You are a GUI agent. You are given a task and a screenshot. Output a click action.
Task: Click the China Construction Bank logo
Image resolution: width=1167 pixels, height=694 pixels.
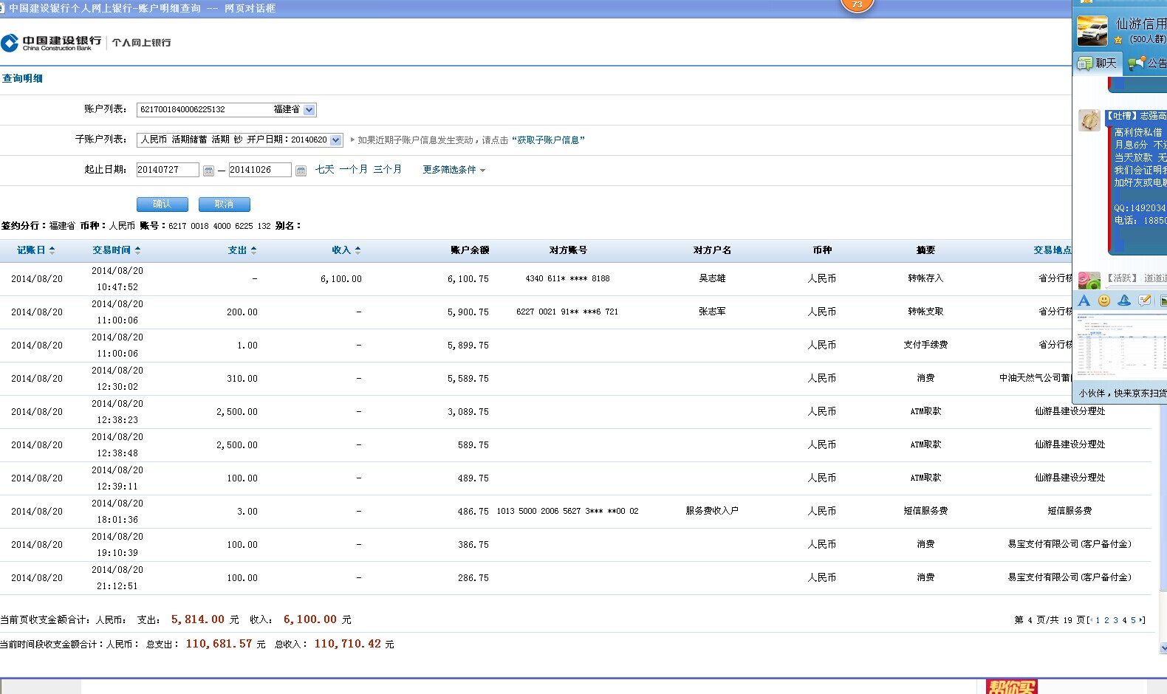[52, 43]
